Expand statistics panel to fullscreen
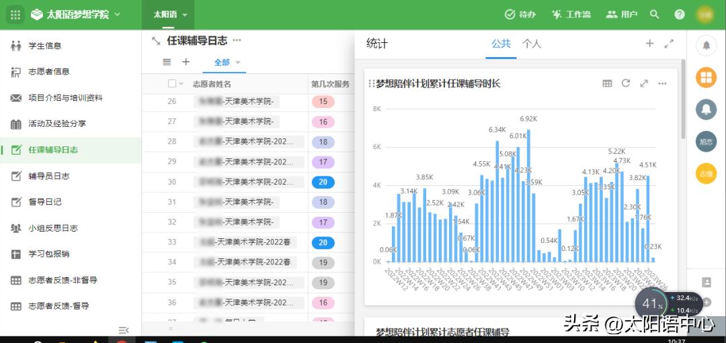726x343 pixels. click(x=669, y=44)
